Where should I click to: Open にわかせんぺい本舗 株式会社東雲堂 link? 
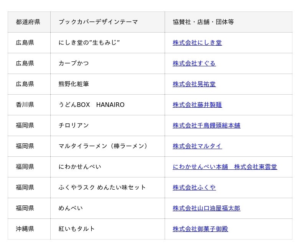[224, 167]
